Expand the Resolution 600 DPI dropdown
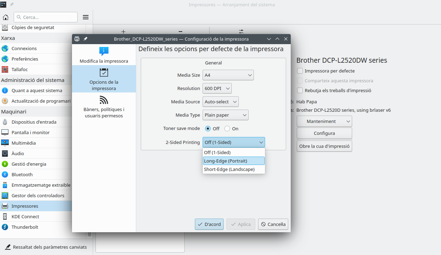 tap(217, 88)
